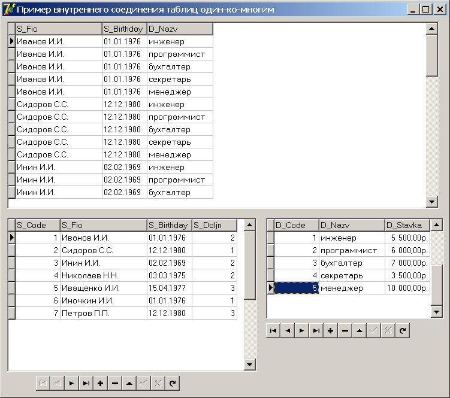Click D_Nazv column header in top grid

click(180, 29)
